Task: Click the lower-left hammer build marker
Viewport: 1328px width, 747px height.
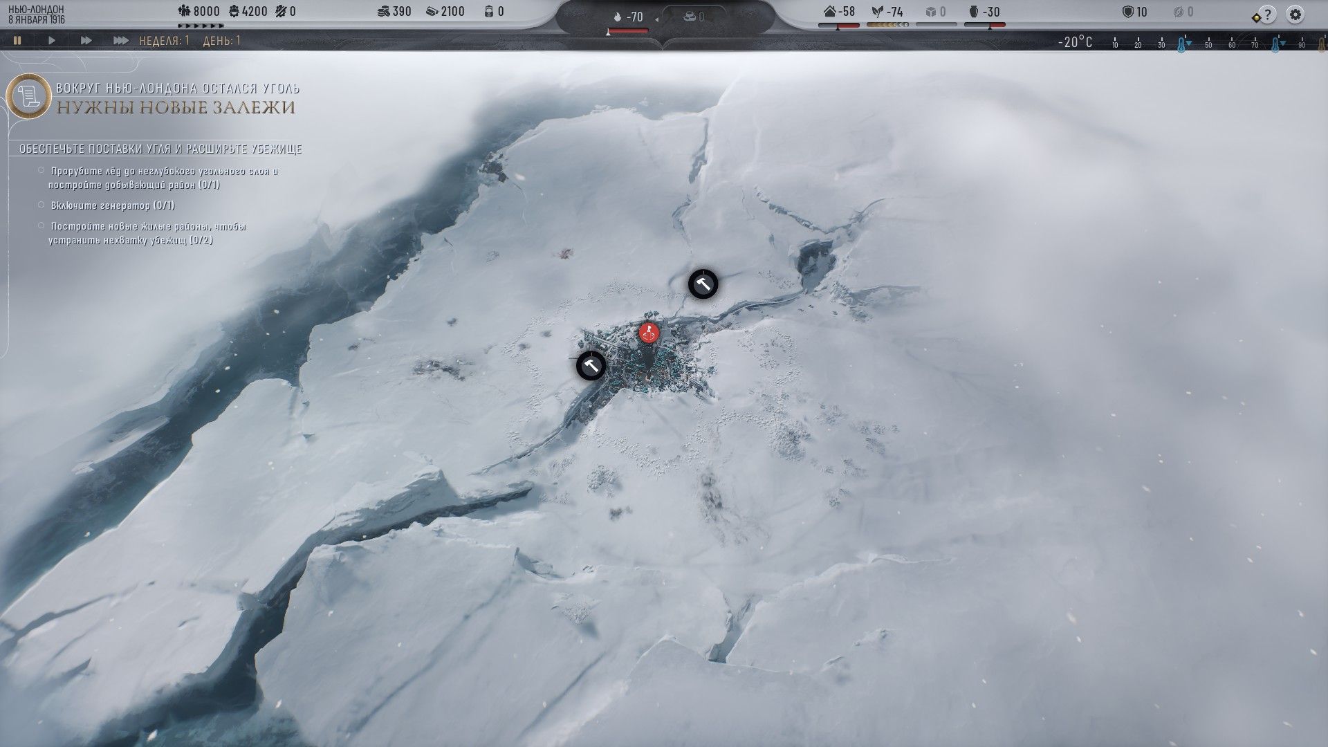Action: pyautogui.click(x=591, y=366)
